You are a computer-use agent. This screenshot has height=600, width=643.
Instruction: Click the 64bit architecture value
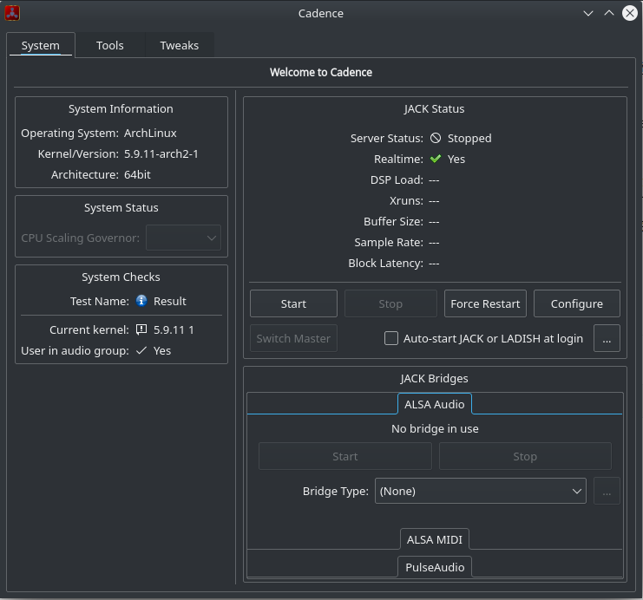click(137, 174)
